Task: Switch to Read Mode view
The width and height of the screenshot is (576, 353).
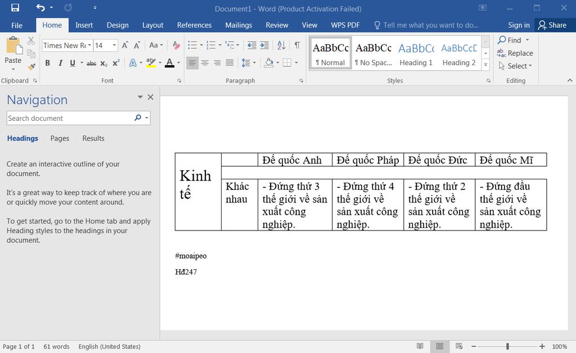Action: coord(420,346)
